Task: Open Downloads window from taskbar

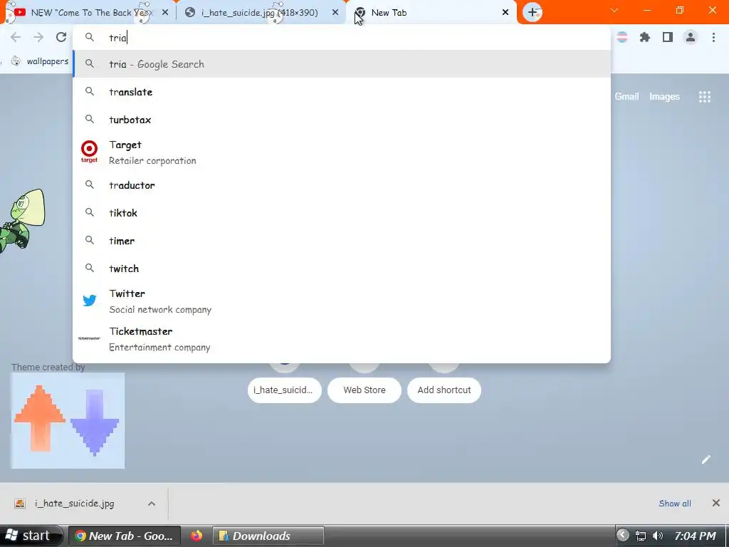Action: click(268, 536)
